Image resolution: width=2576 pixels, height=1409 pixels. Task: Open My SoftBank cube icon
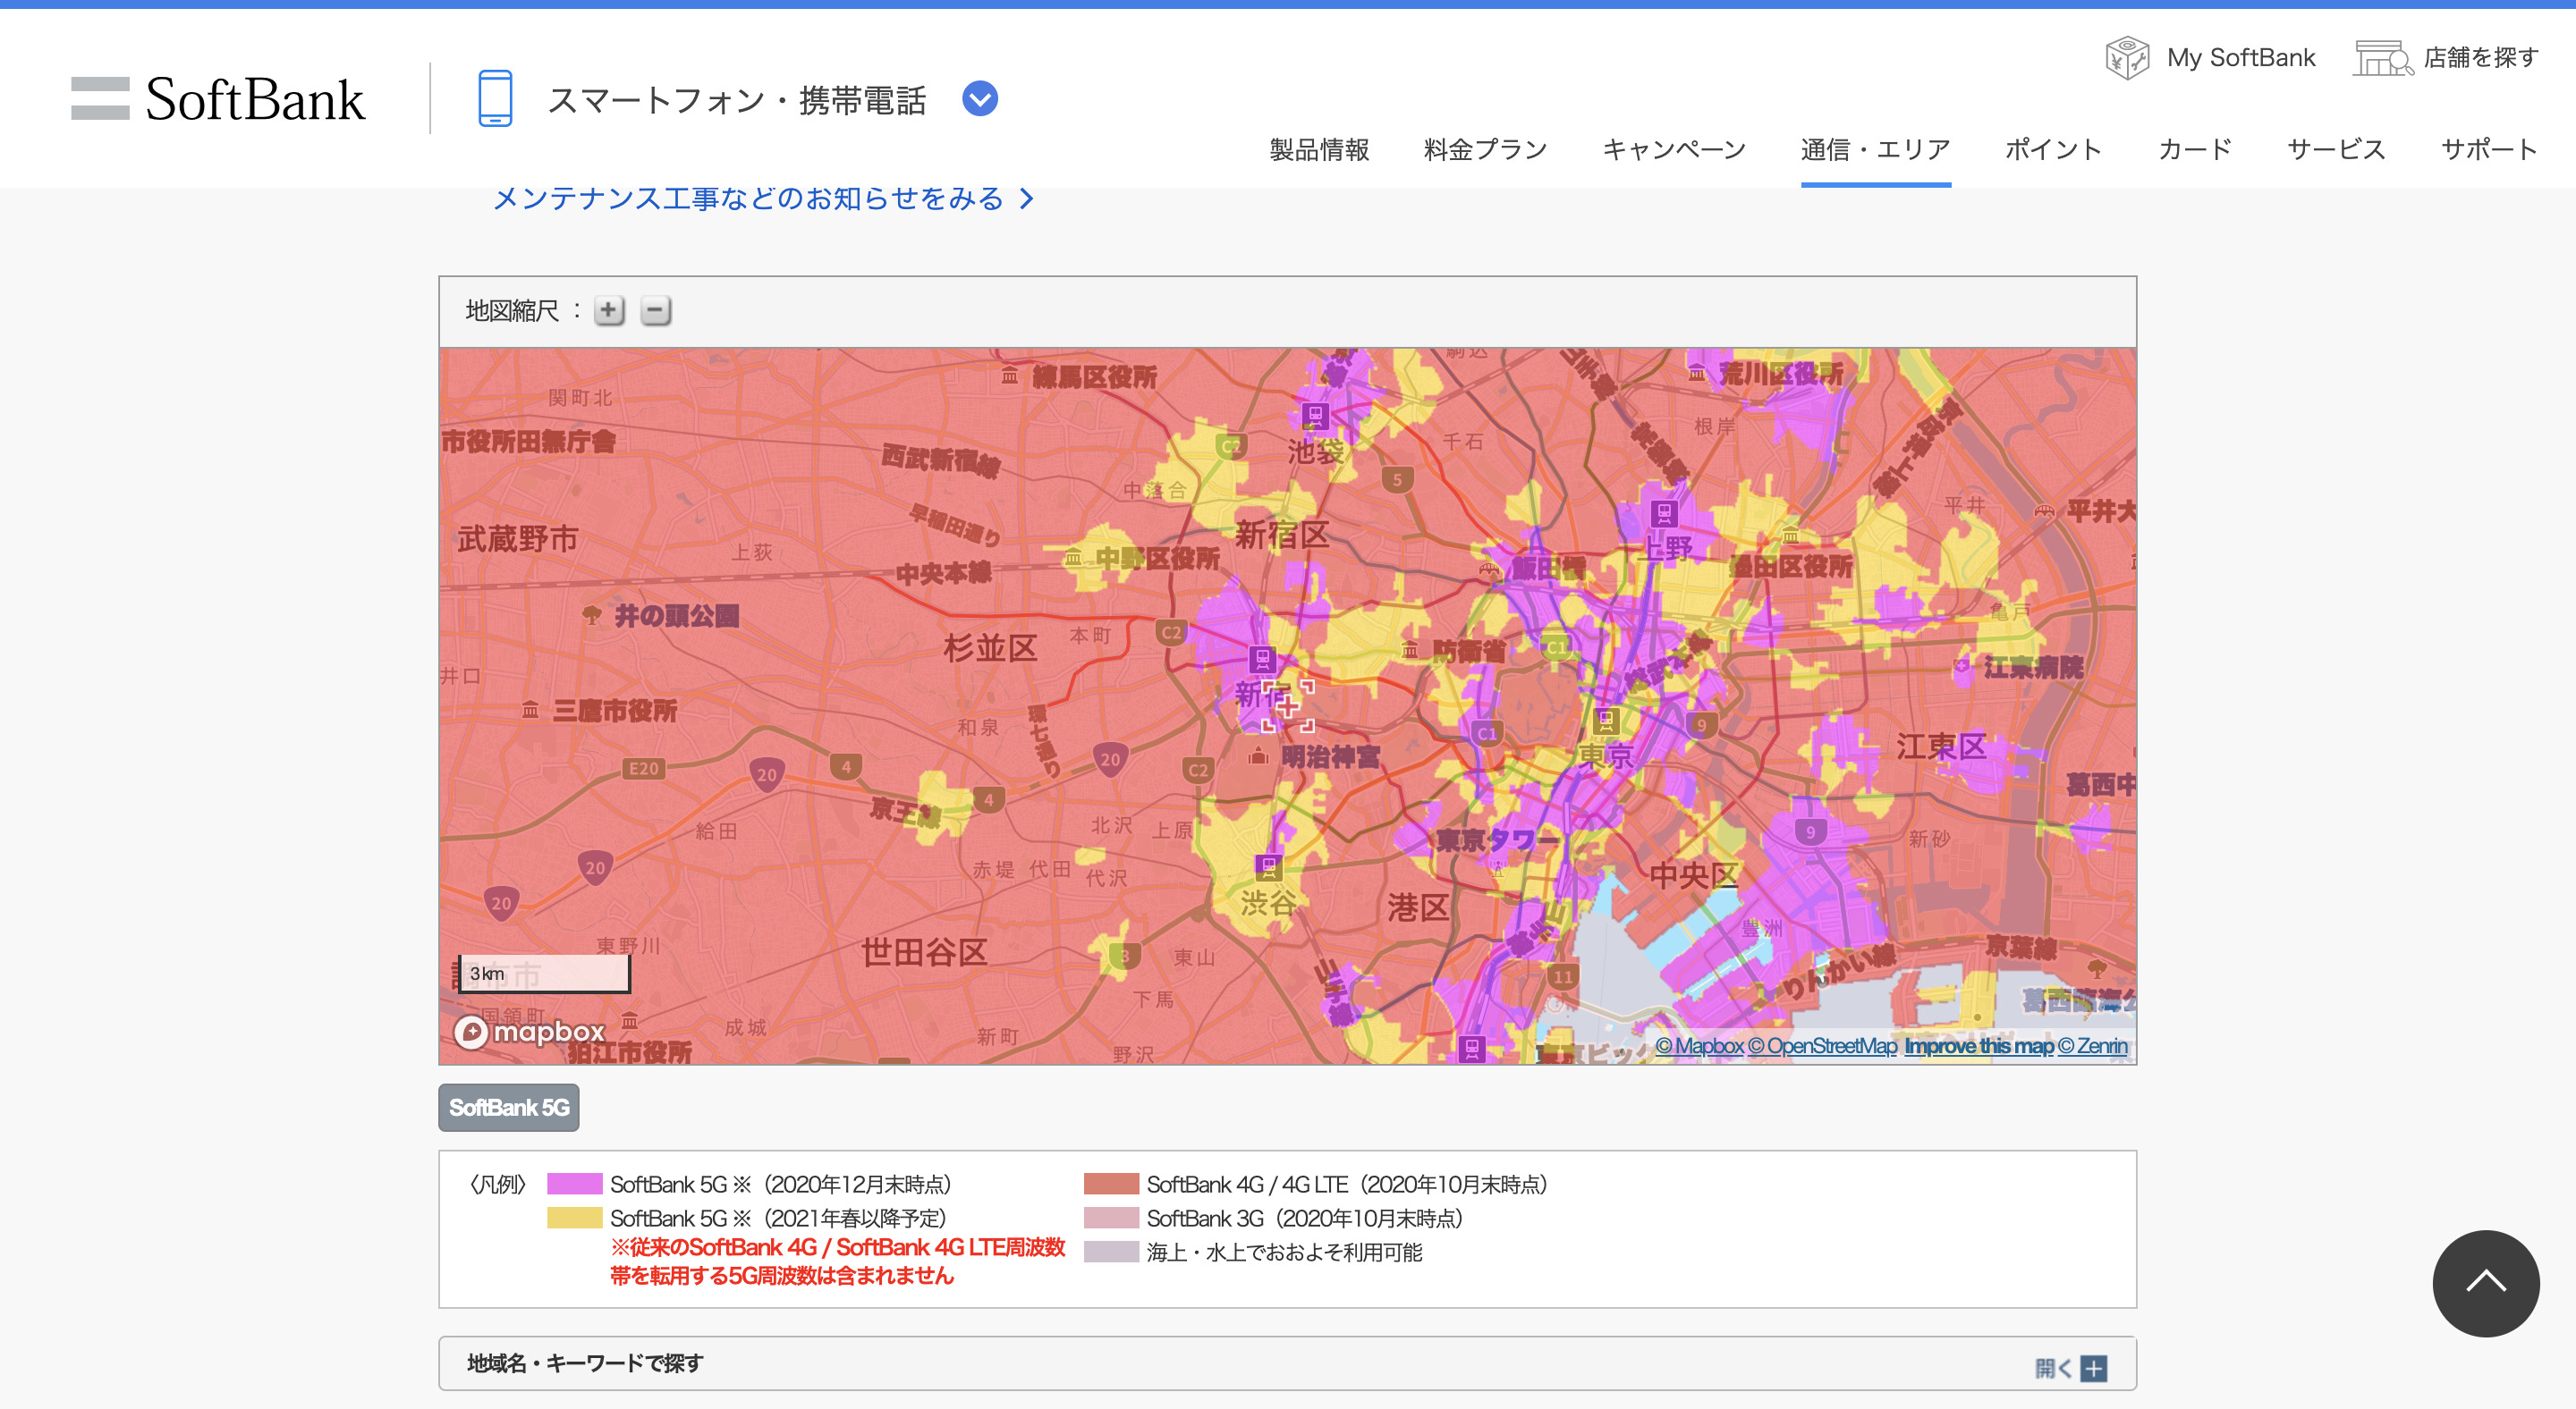(x=2127, y=58)
